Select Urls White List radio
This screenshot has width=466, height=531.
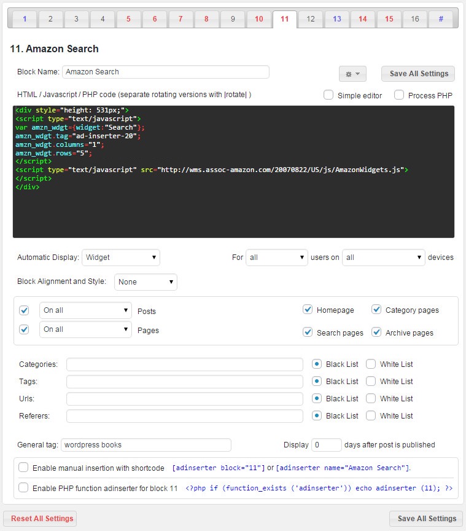point(371,399)
